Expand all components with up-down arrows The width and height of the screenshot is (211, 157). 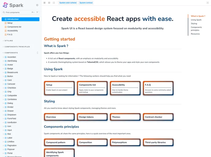(37, 53)
